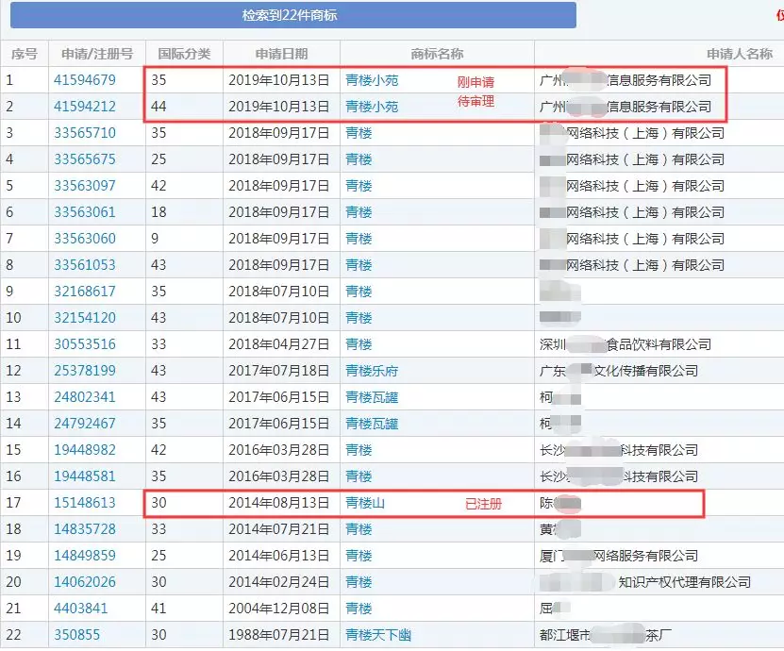Open trademark application number 41594679
784x651 pixels.
pyautogui.click(x=86, y=80)
